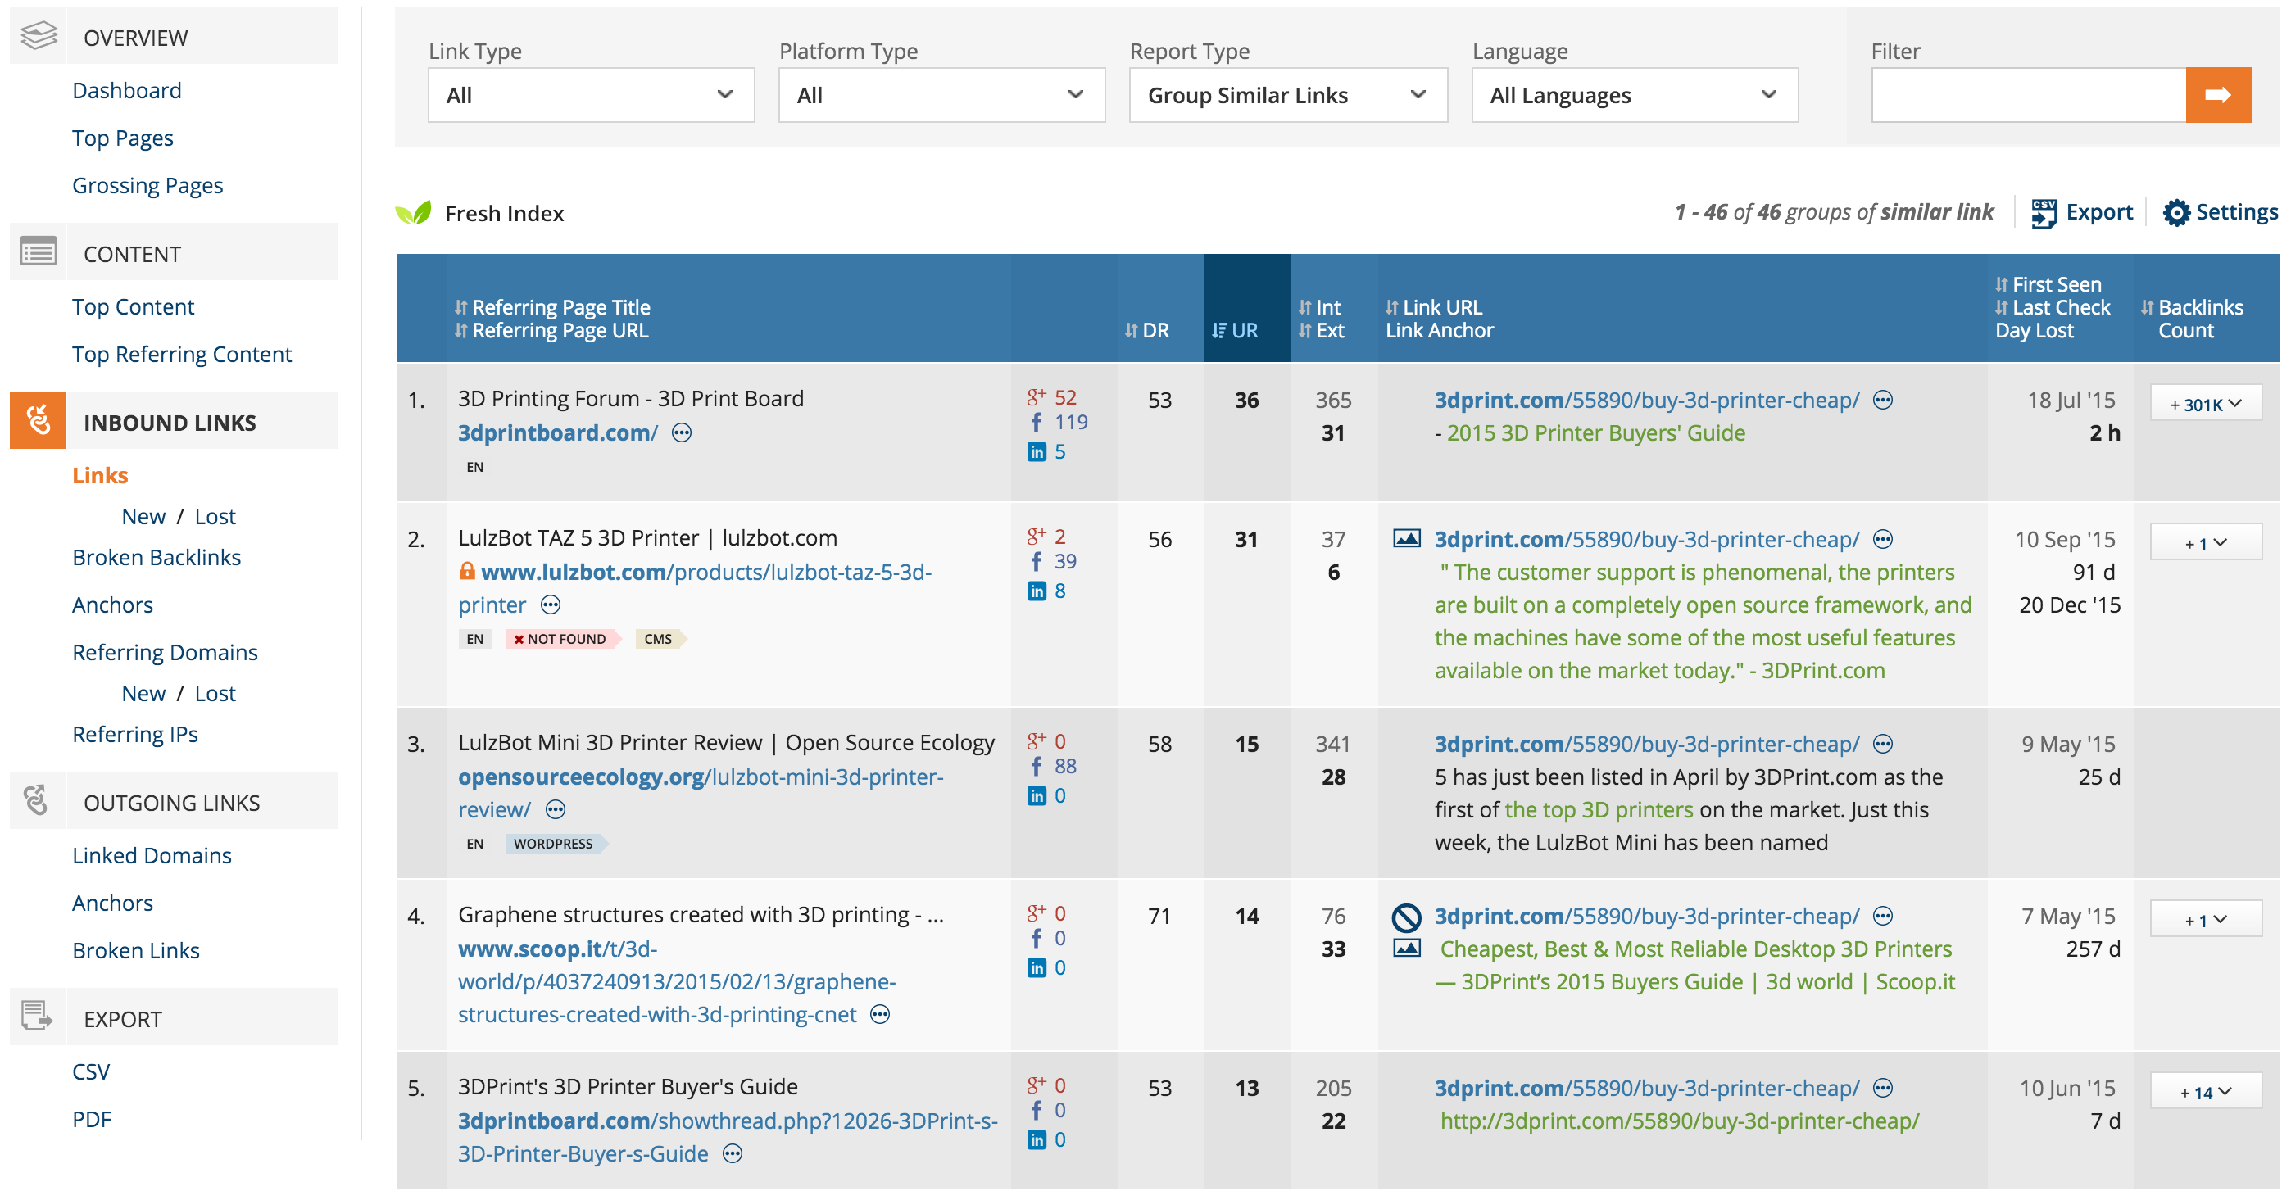Open the Language dropdown

coord(1635,95)
